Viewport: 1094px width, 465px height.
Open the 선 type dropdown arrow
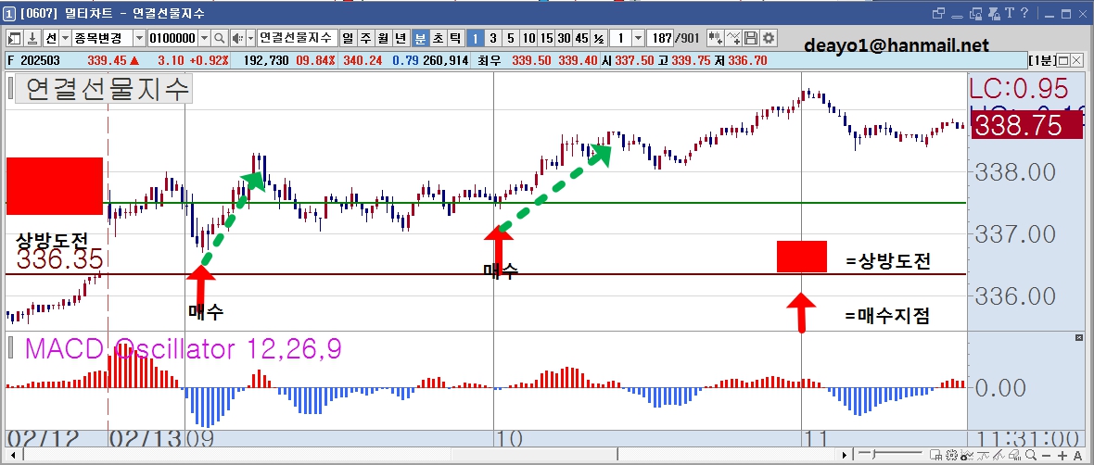pyautogui.click(x=65, y=38)
